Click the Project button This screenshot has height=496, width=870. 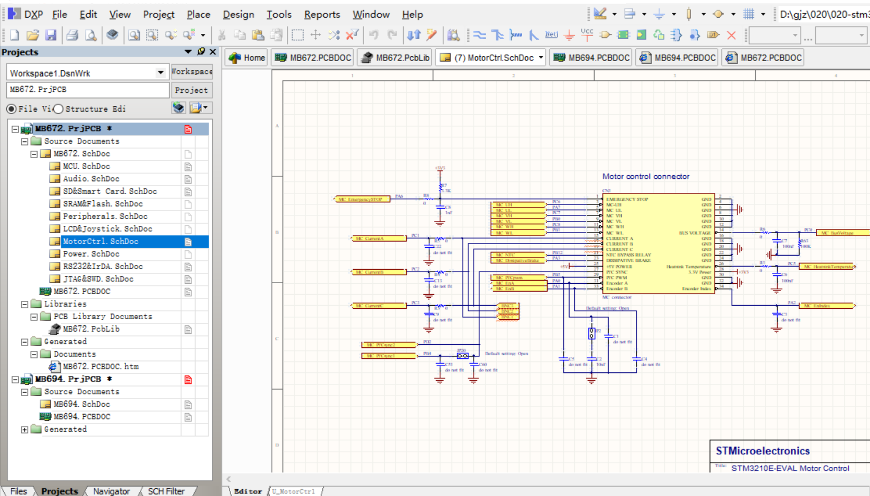191,90
